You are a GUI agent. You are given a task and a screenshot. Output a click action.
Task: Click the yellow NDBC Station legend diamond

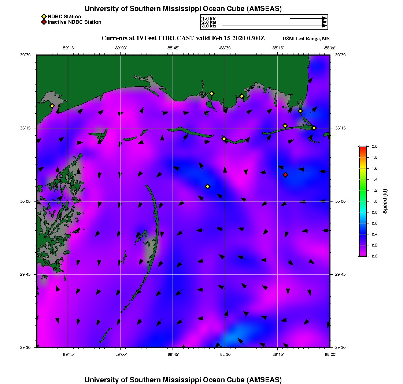44,16
